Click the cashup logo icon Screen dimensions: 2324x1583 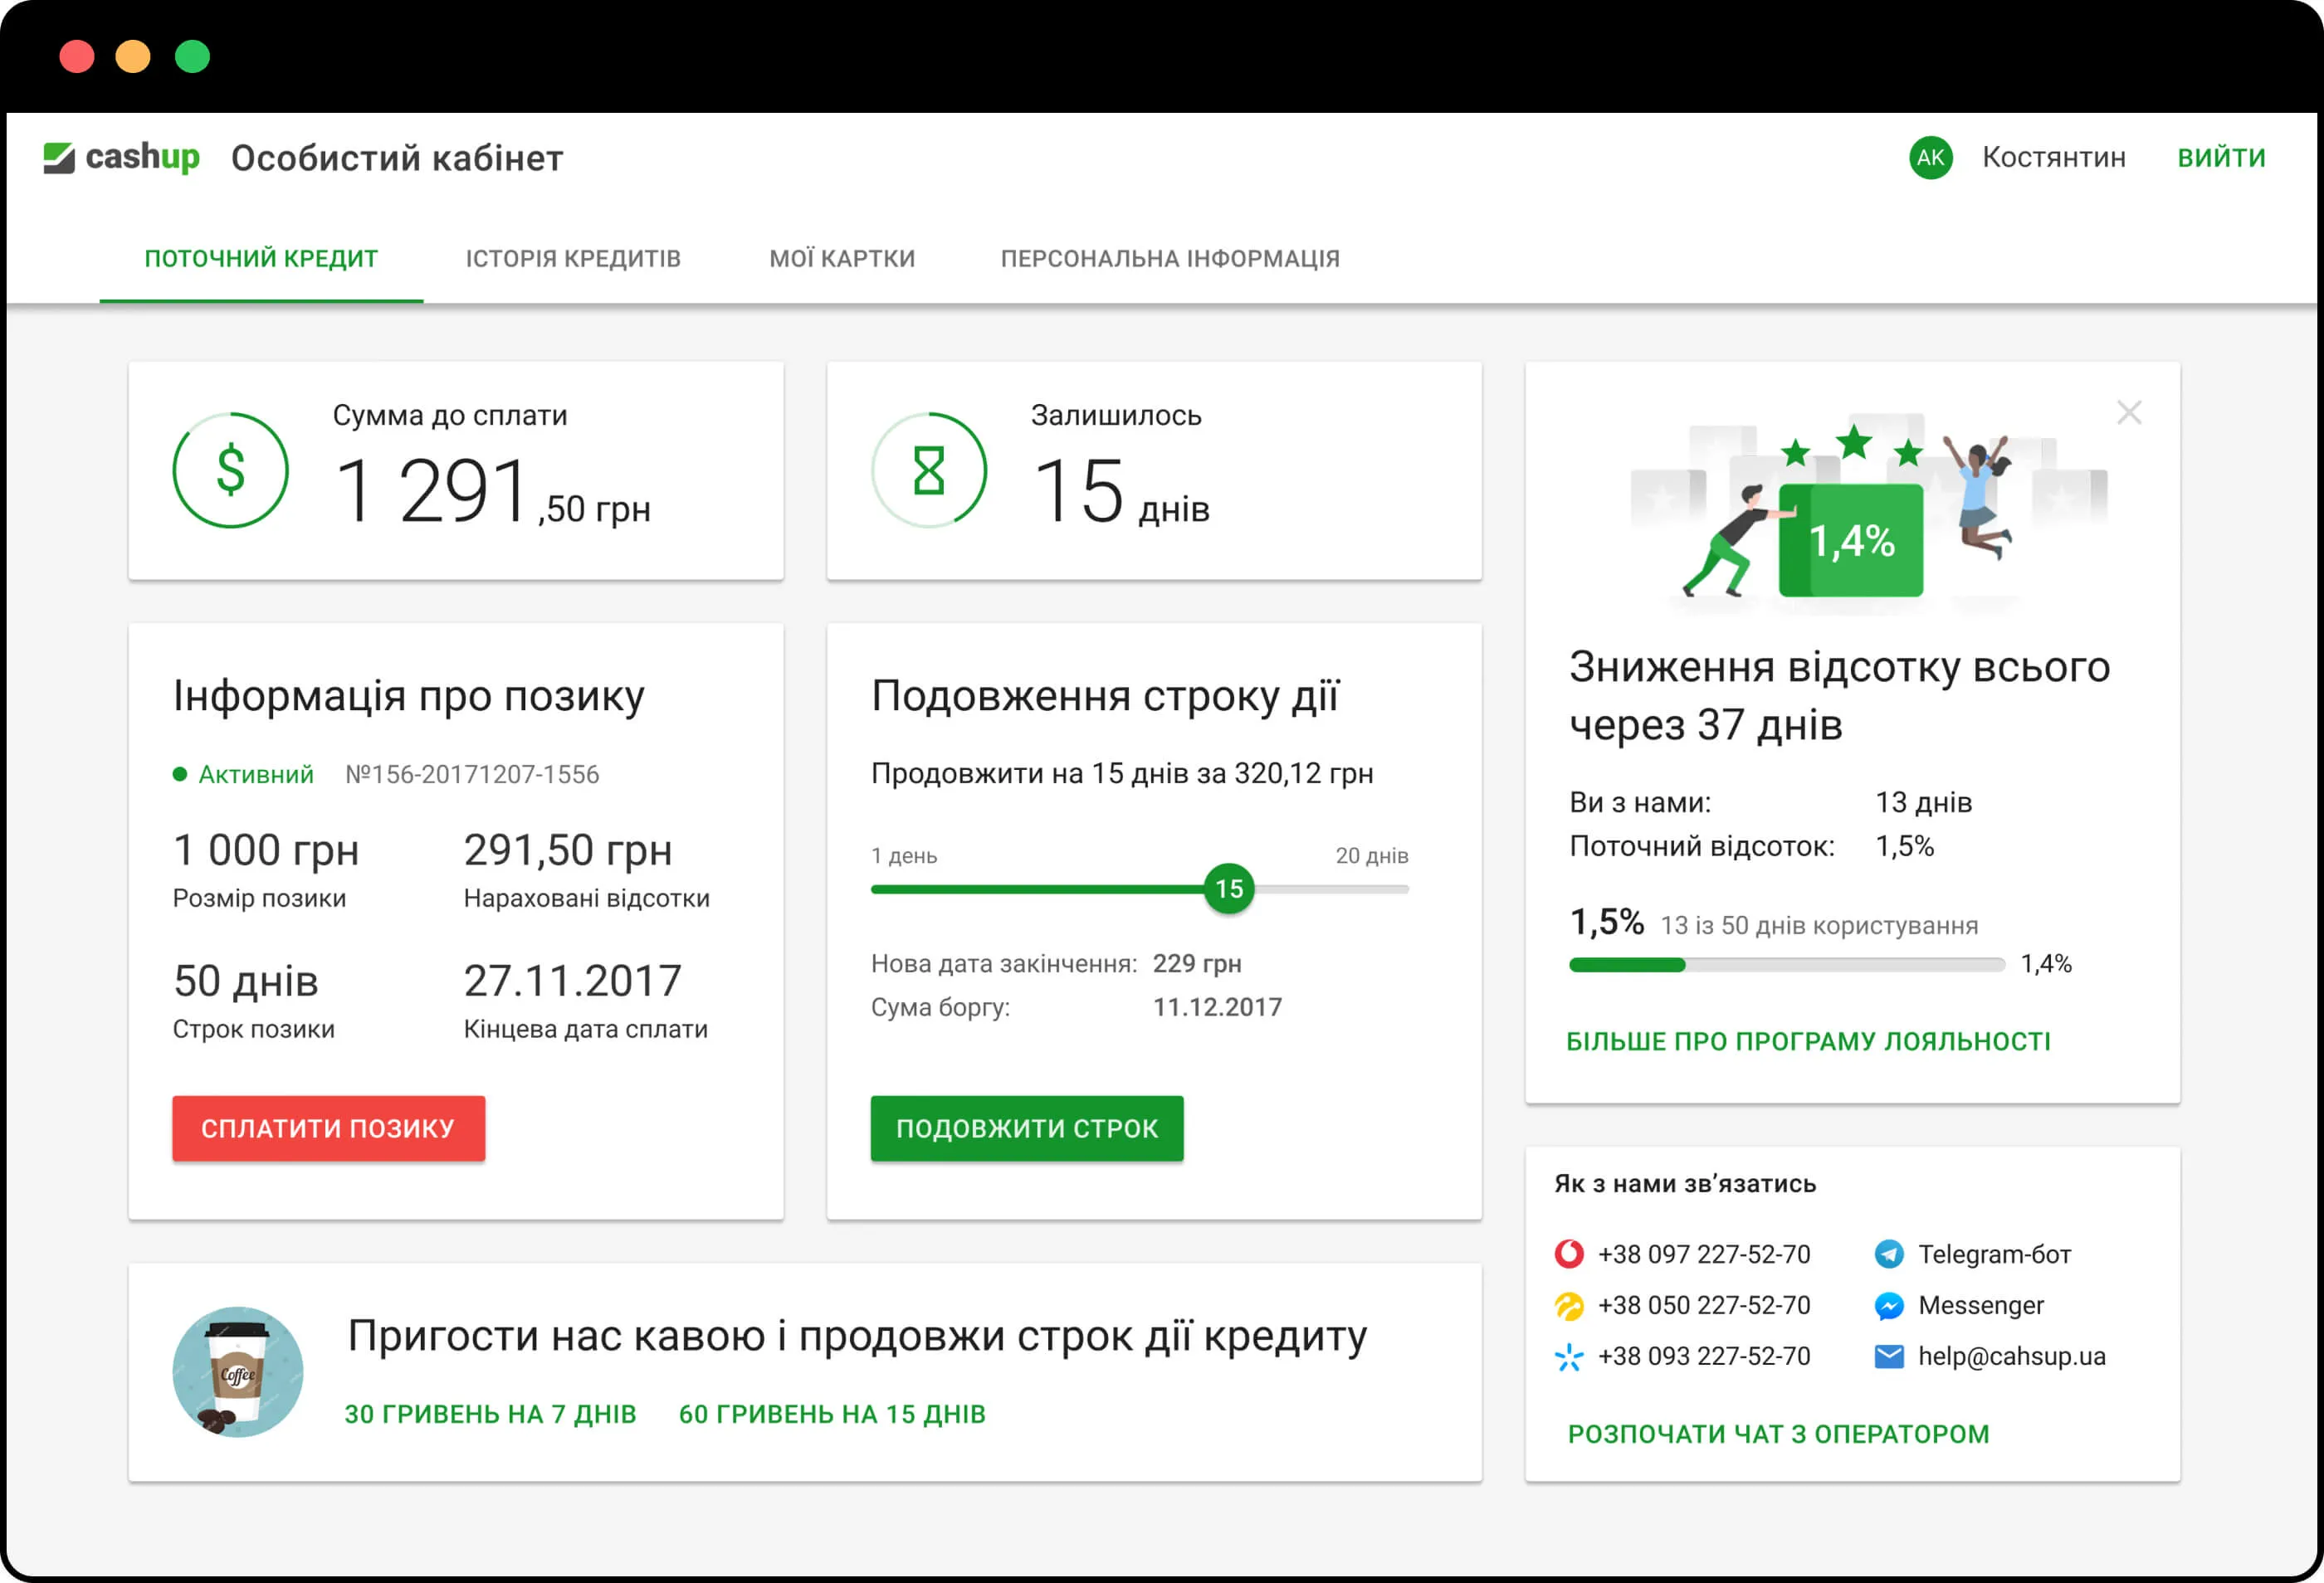(59, 158)
